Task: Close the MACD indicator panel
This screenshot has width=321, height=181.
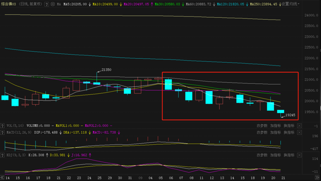Action: coord(299,132)
